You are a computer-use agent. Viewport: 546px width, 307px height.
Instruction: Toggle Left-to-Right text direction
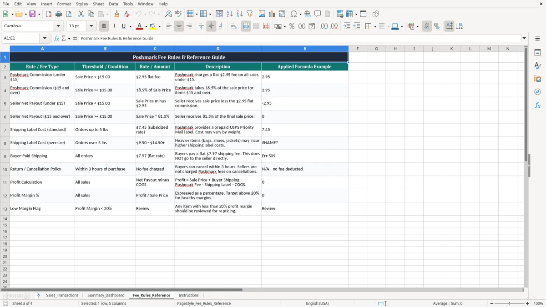coord(427,26)
